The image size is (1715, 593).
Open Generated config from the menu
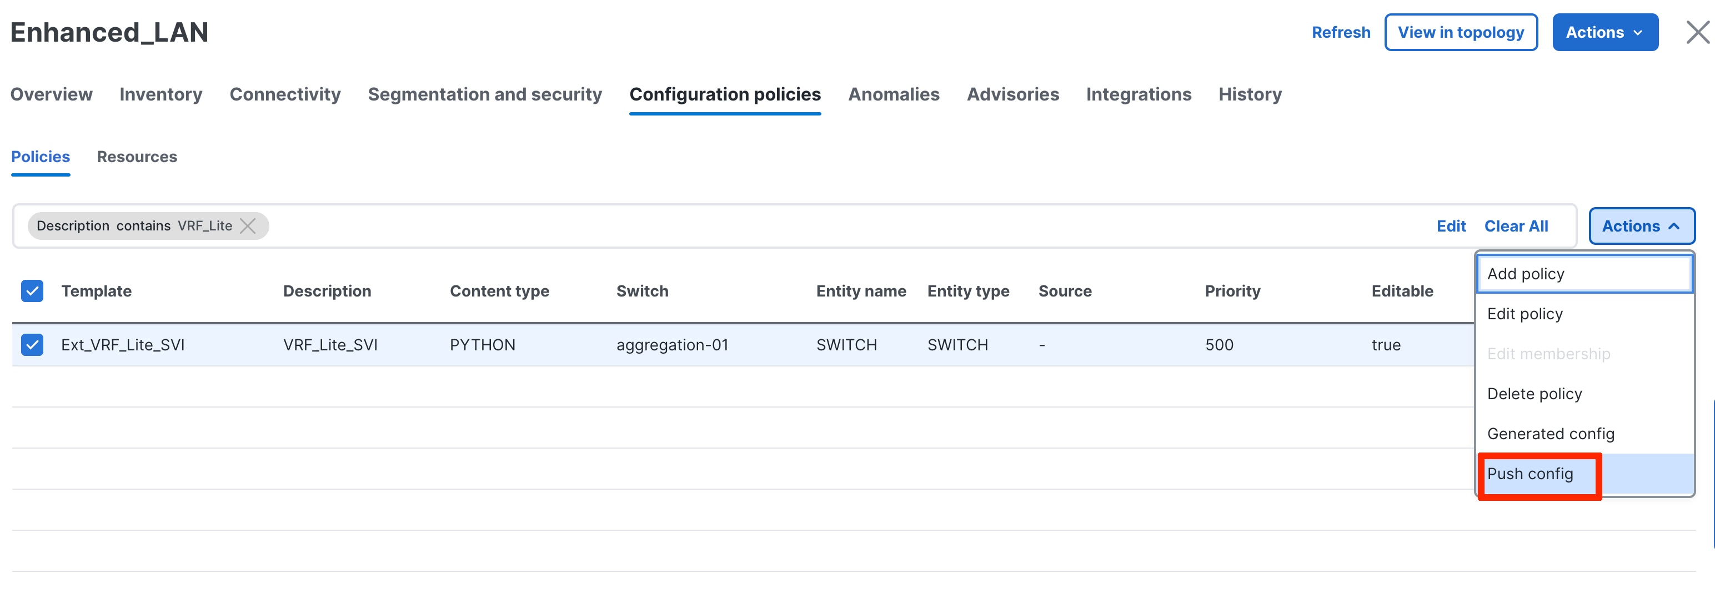(1551, 433)
